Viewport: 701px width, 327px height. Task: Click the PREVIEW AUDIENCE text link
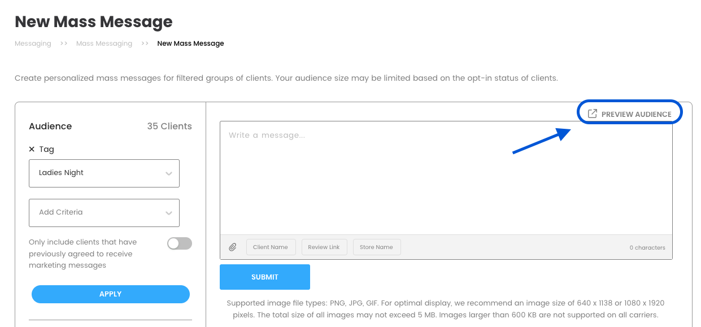coord(636,114)
